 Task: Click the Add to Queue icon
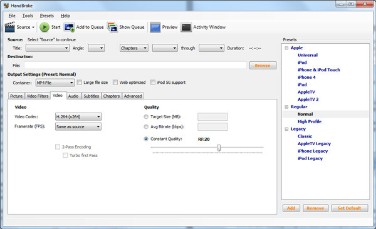pos(70,27)
